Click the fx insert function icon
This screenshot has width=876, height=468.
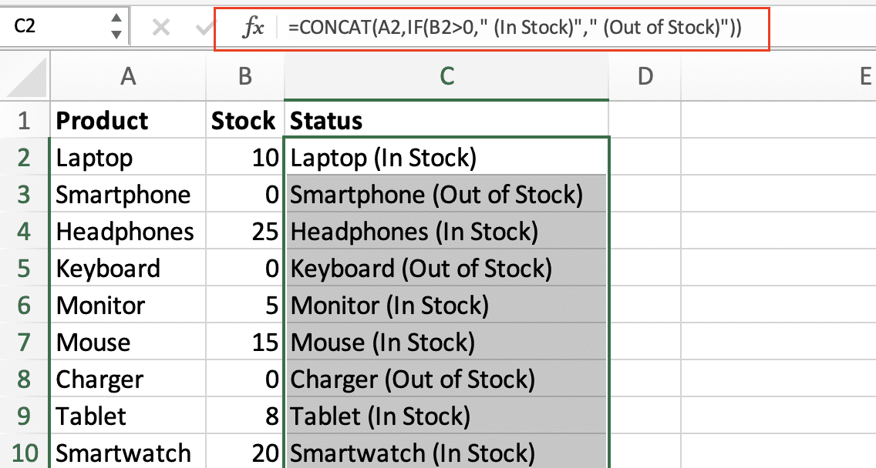click(x=252, y=27)
